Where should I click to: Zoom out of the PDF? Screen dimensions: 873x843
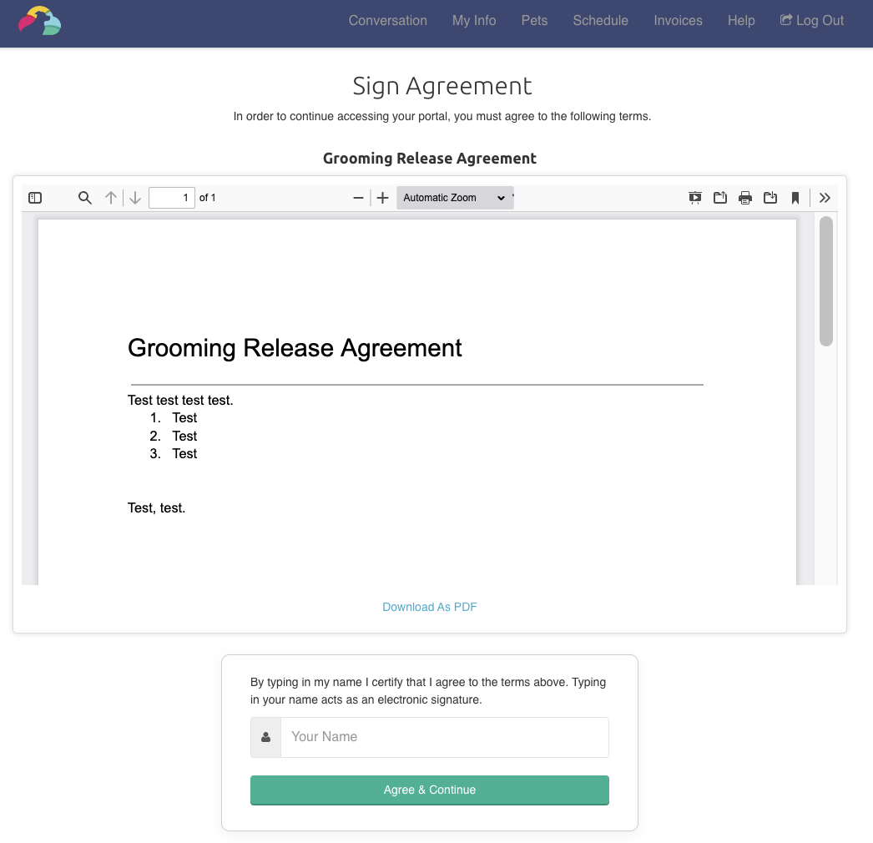(x=358, y=198)
